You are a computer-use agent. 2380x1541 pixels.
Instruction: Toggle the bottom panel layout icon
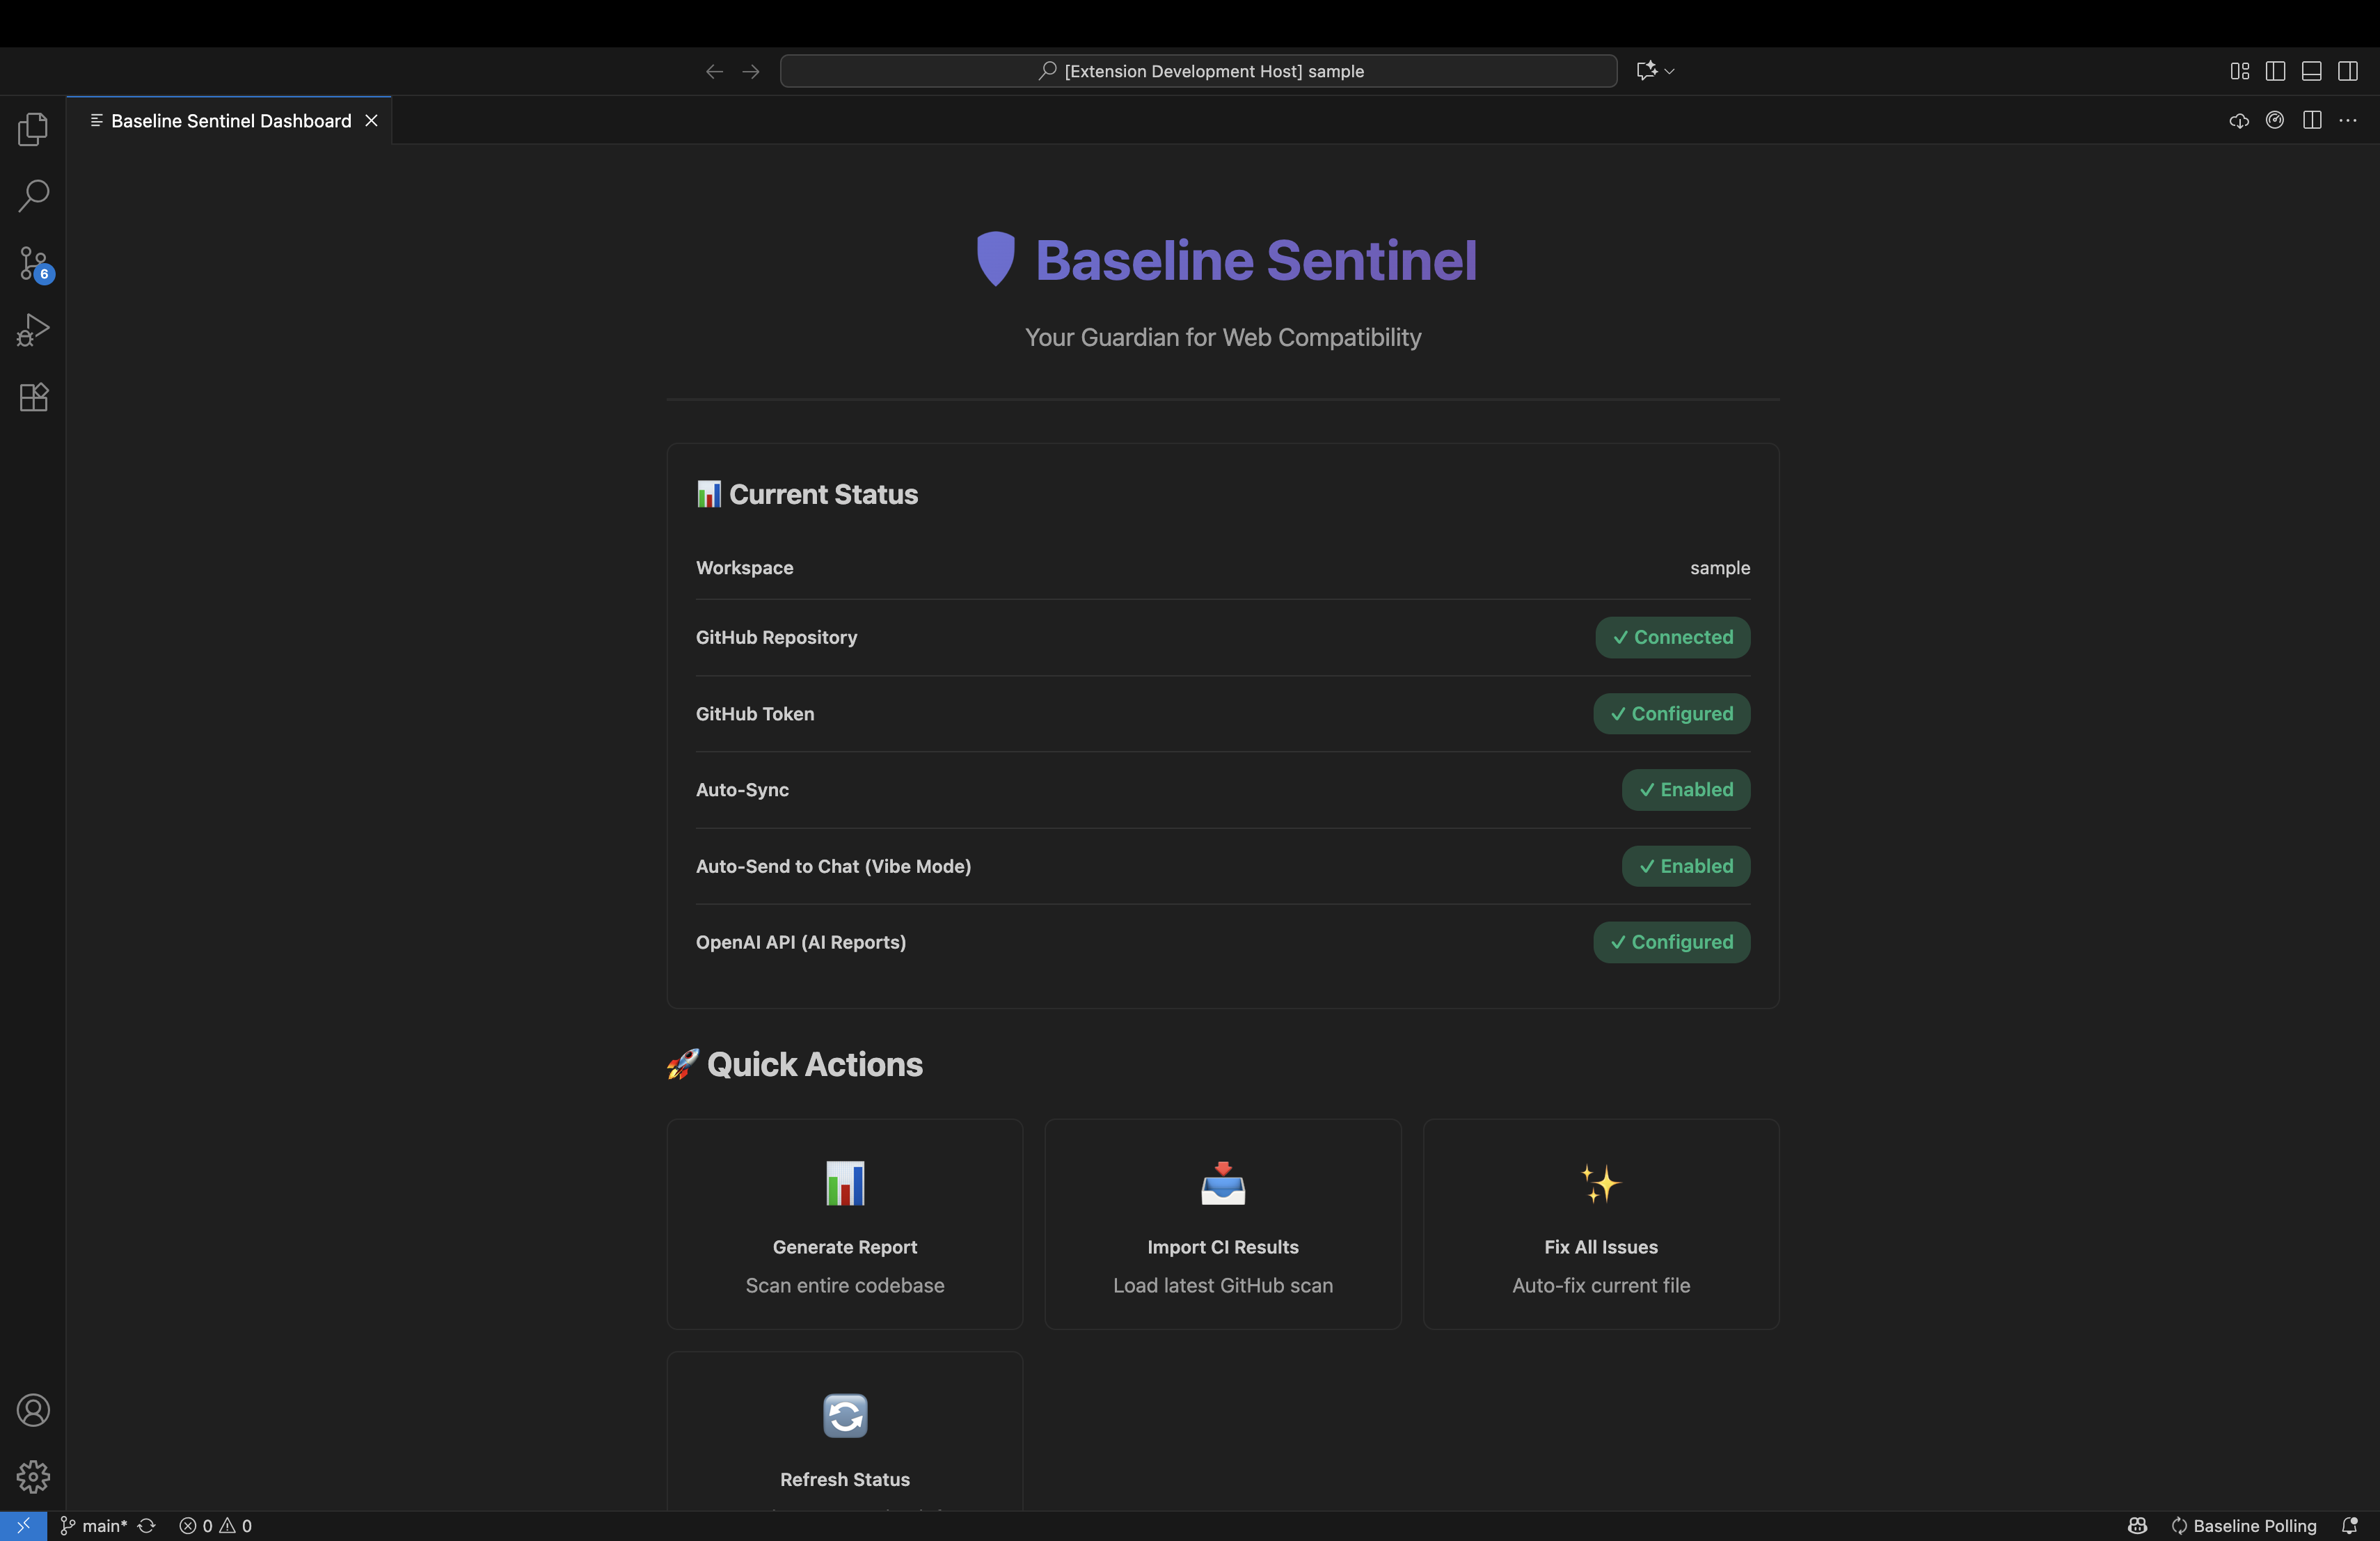[x=2311, y=71]
